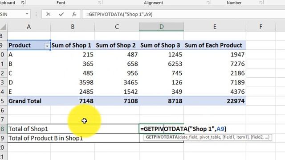Select the 'Sum of Shop 1' header cell
The height and width of the screenshot is (160, 285).
click(73, 45)
